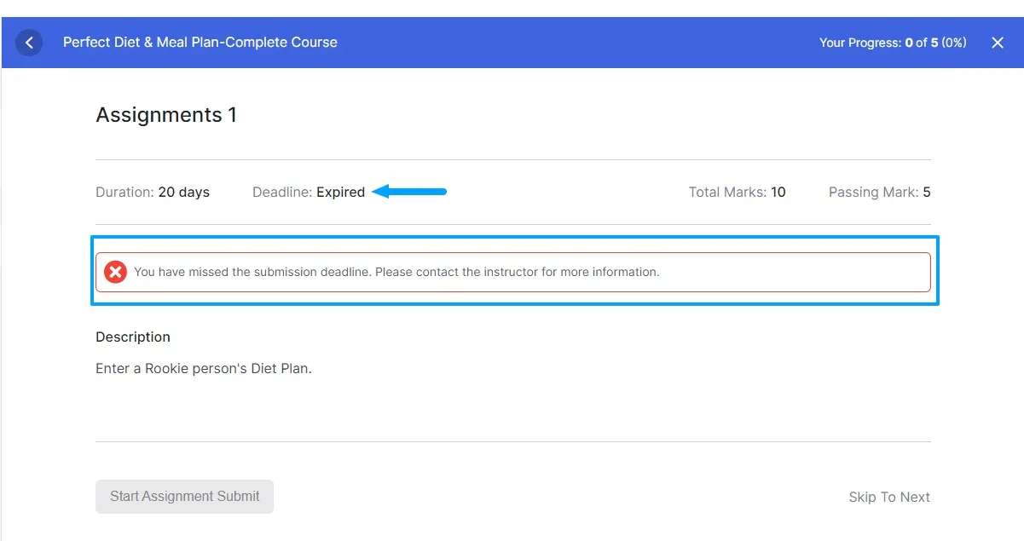Select the Total Marks value of 10
This screenshot has width=1024, height=541.
pyautogui.click(x=780, y=192)
